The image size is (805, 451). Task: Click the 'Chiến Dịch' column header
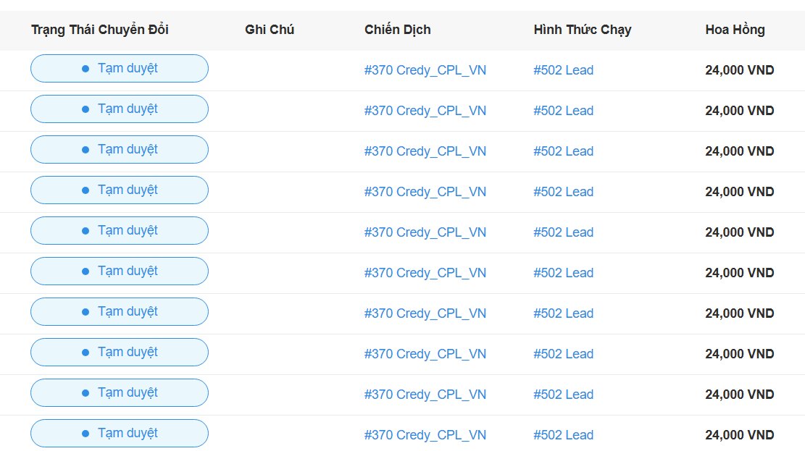pos(398,30)
